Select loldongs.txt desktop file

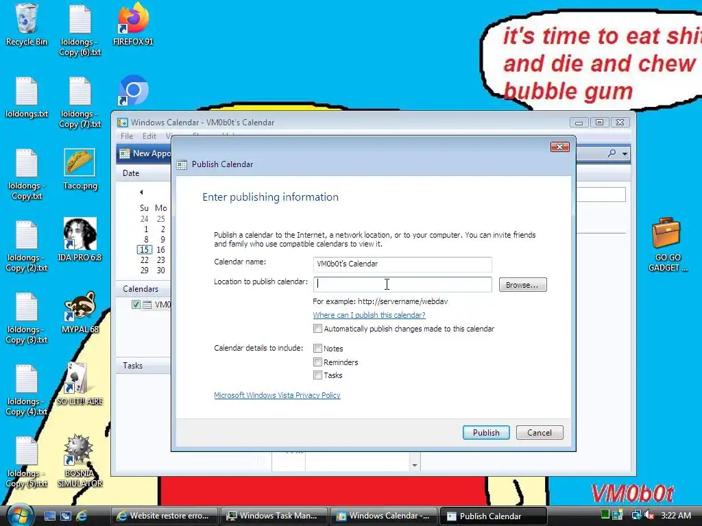(x=27, y=97)
